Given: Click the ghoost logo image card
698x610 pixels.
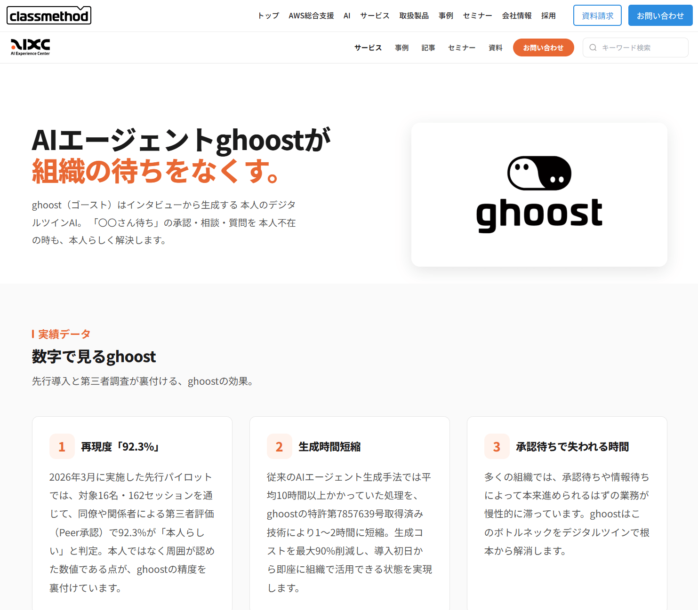Looking at the screenshot, I should pos(539,195).
